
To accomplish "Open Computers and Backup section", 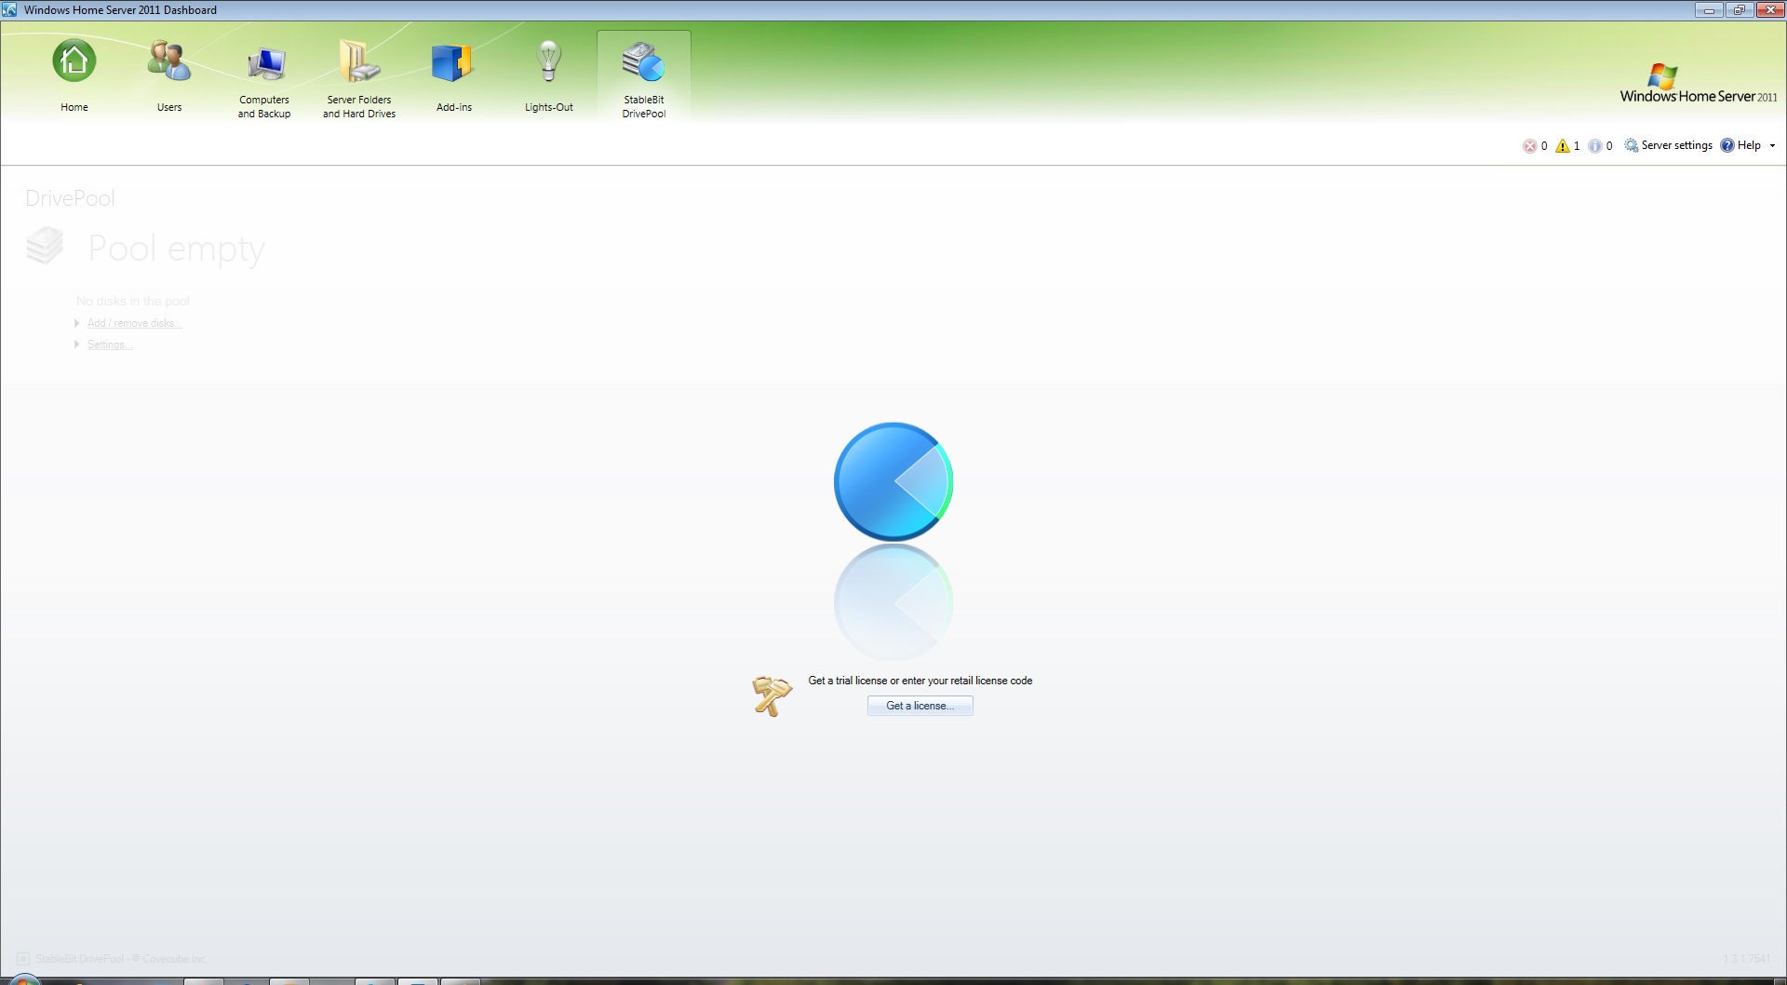I will click(x=264, y=80).
